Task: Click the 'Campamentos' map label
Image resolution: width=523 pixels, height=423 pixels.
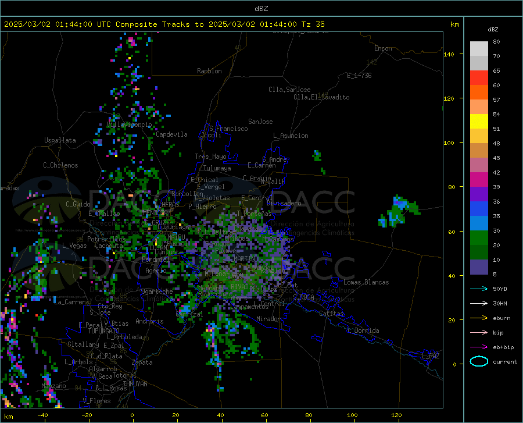Action: click(249, 307)
